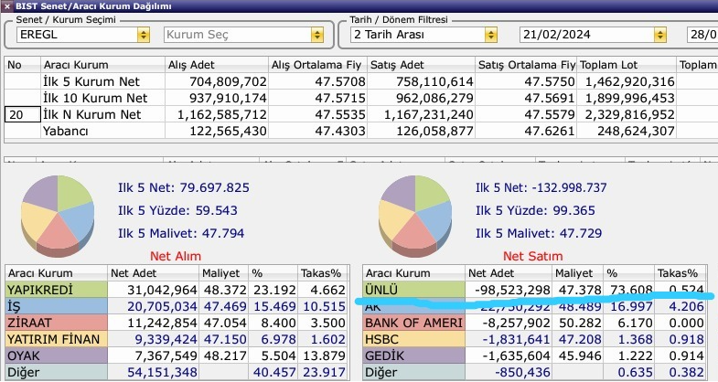
Task: Select the İlk N Kurum Net row
Action: pyautogui.click(x=359, y=114)
